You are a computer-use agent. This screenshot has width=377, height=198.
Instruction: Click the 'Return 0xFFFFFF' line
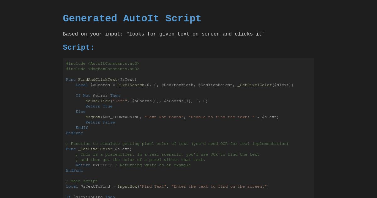(x=93, y=165)
